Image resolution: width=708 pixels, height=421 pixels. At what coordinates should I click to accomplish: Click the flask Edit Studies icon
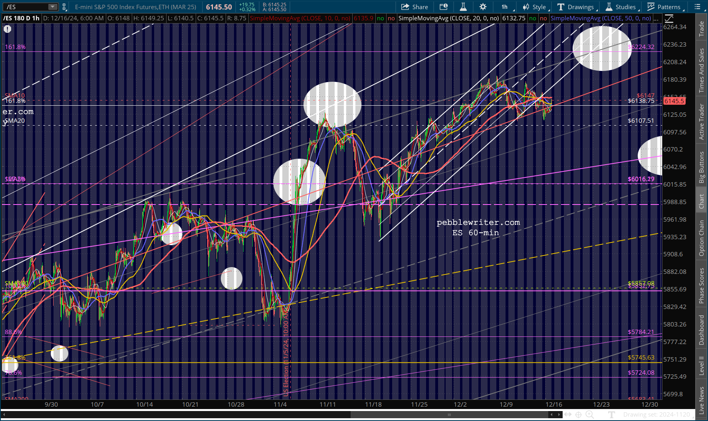[x=463, y=7]
